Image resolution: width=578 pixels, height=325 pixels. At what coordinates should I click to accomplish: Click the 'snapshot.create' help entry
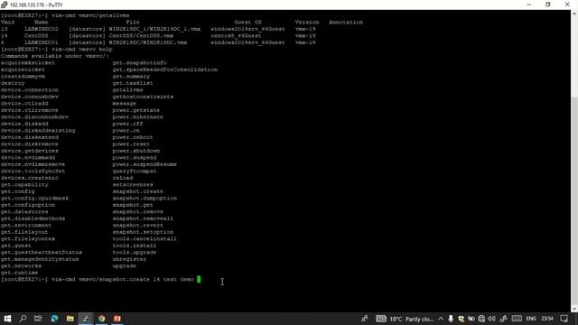pyautogui.click(x=137, y=191)
